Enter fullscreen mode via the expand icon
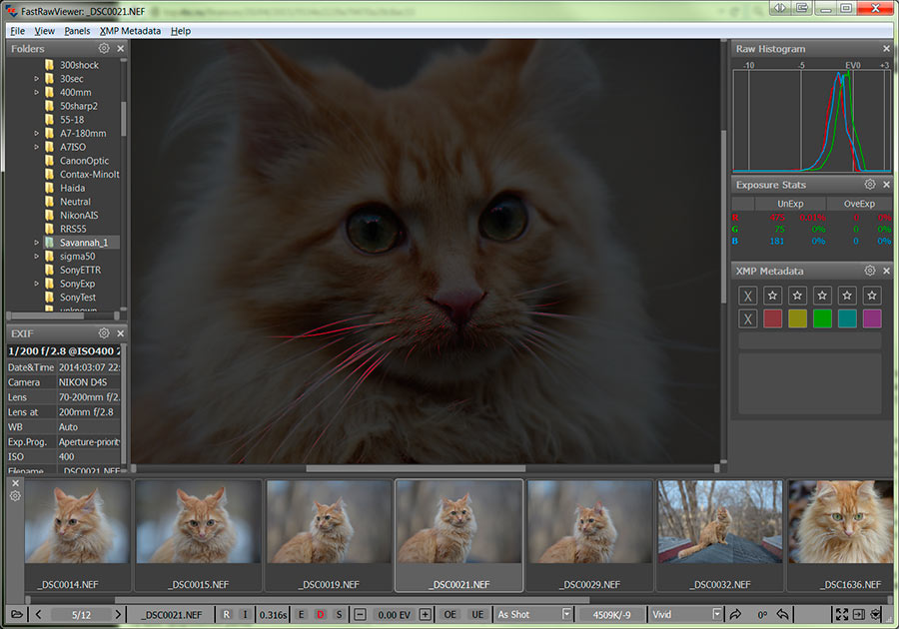Viewport: 899px width, 629px height. point(841,614)
